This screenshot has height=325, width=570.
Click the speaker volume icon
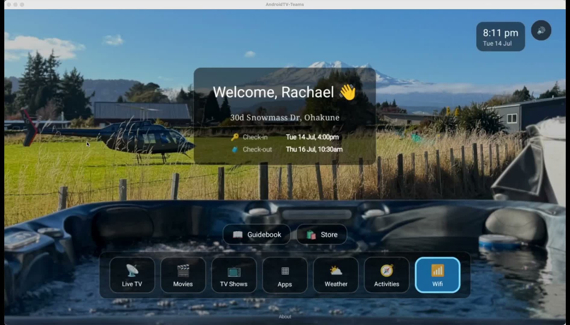coord(541,30)
